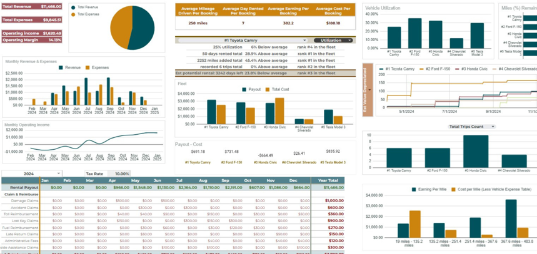
Task: Select the Total Expenses summary cell
Action: 31,20
